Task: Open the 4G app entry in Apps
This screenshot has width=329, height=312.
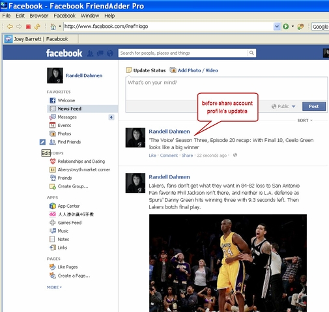Action: point(76,214)
